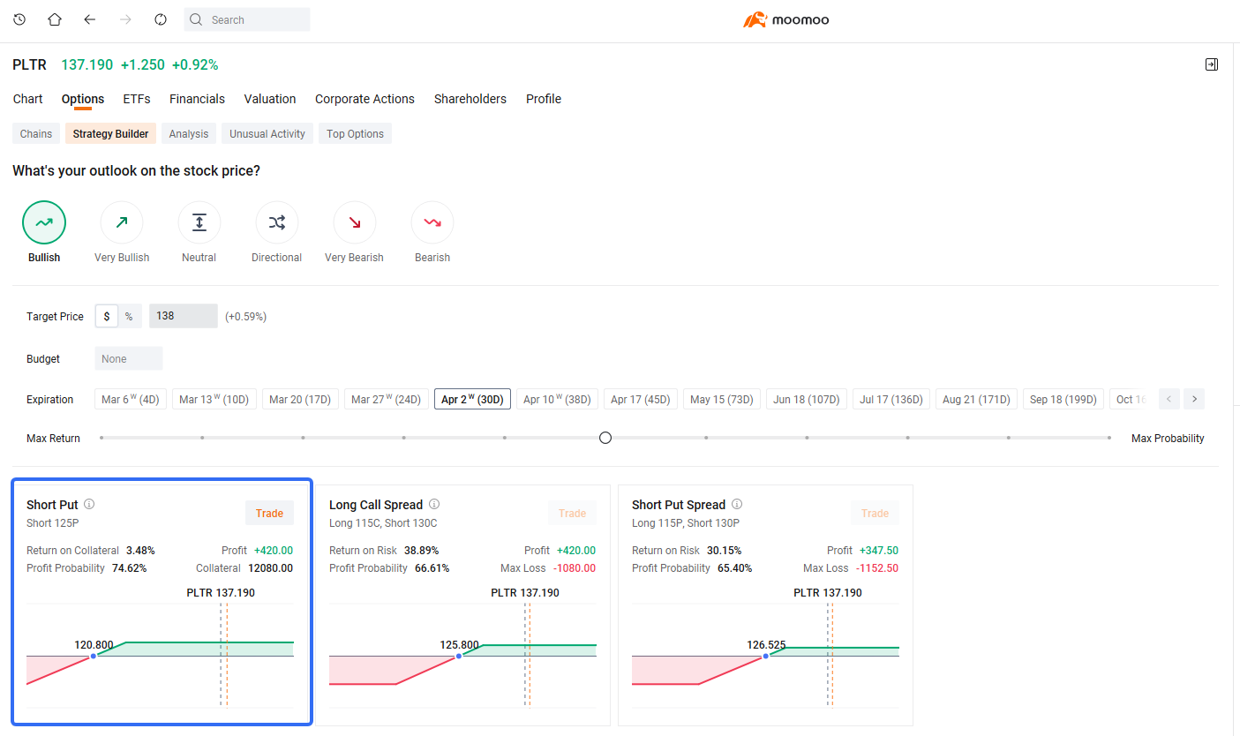The image size is (1240, 736).
Task: Switch target price to percent mode
Action: 129,316
